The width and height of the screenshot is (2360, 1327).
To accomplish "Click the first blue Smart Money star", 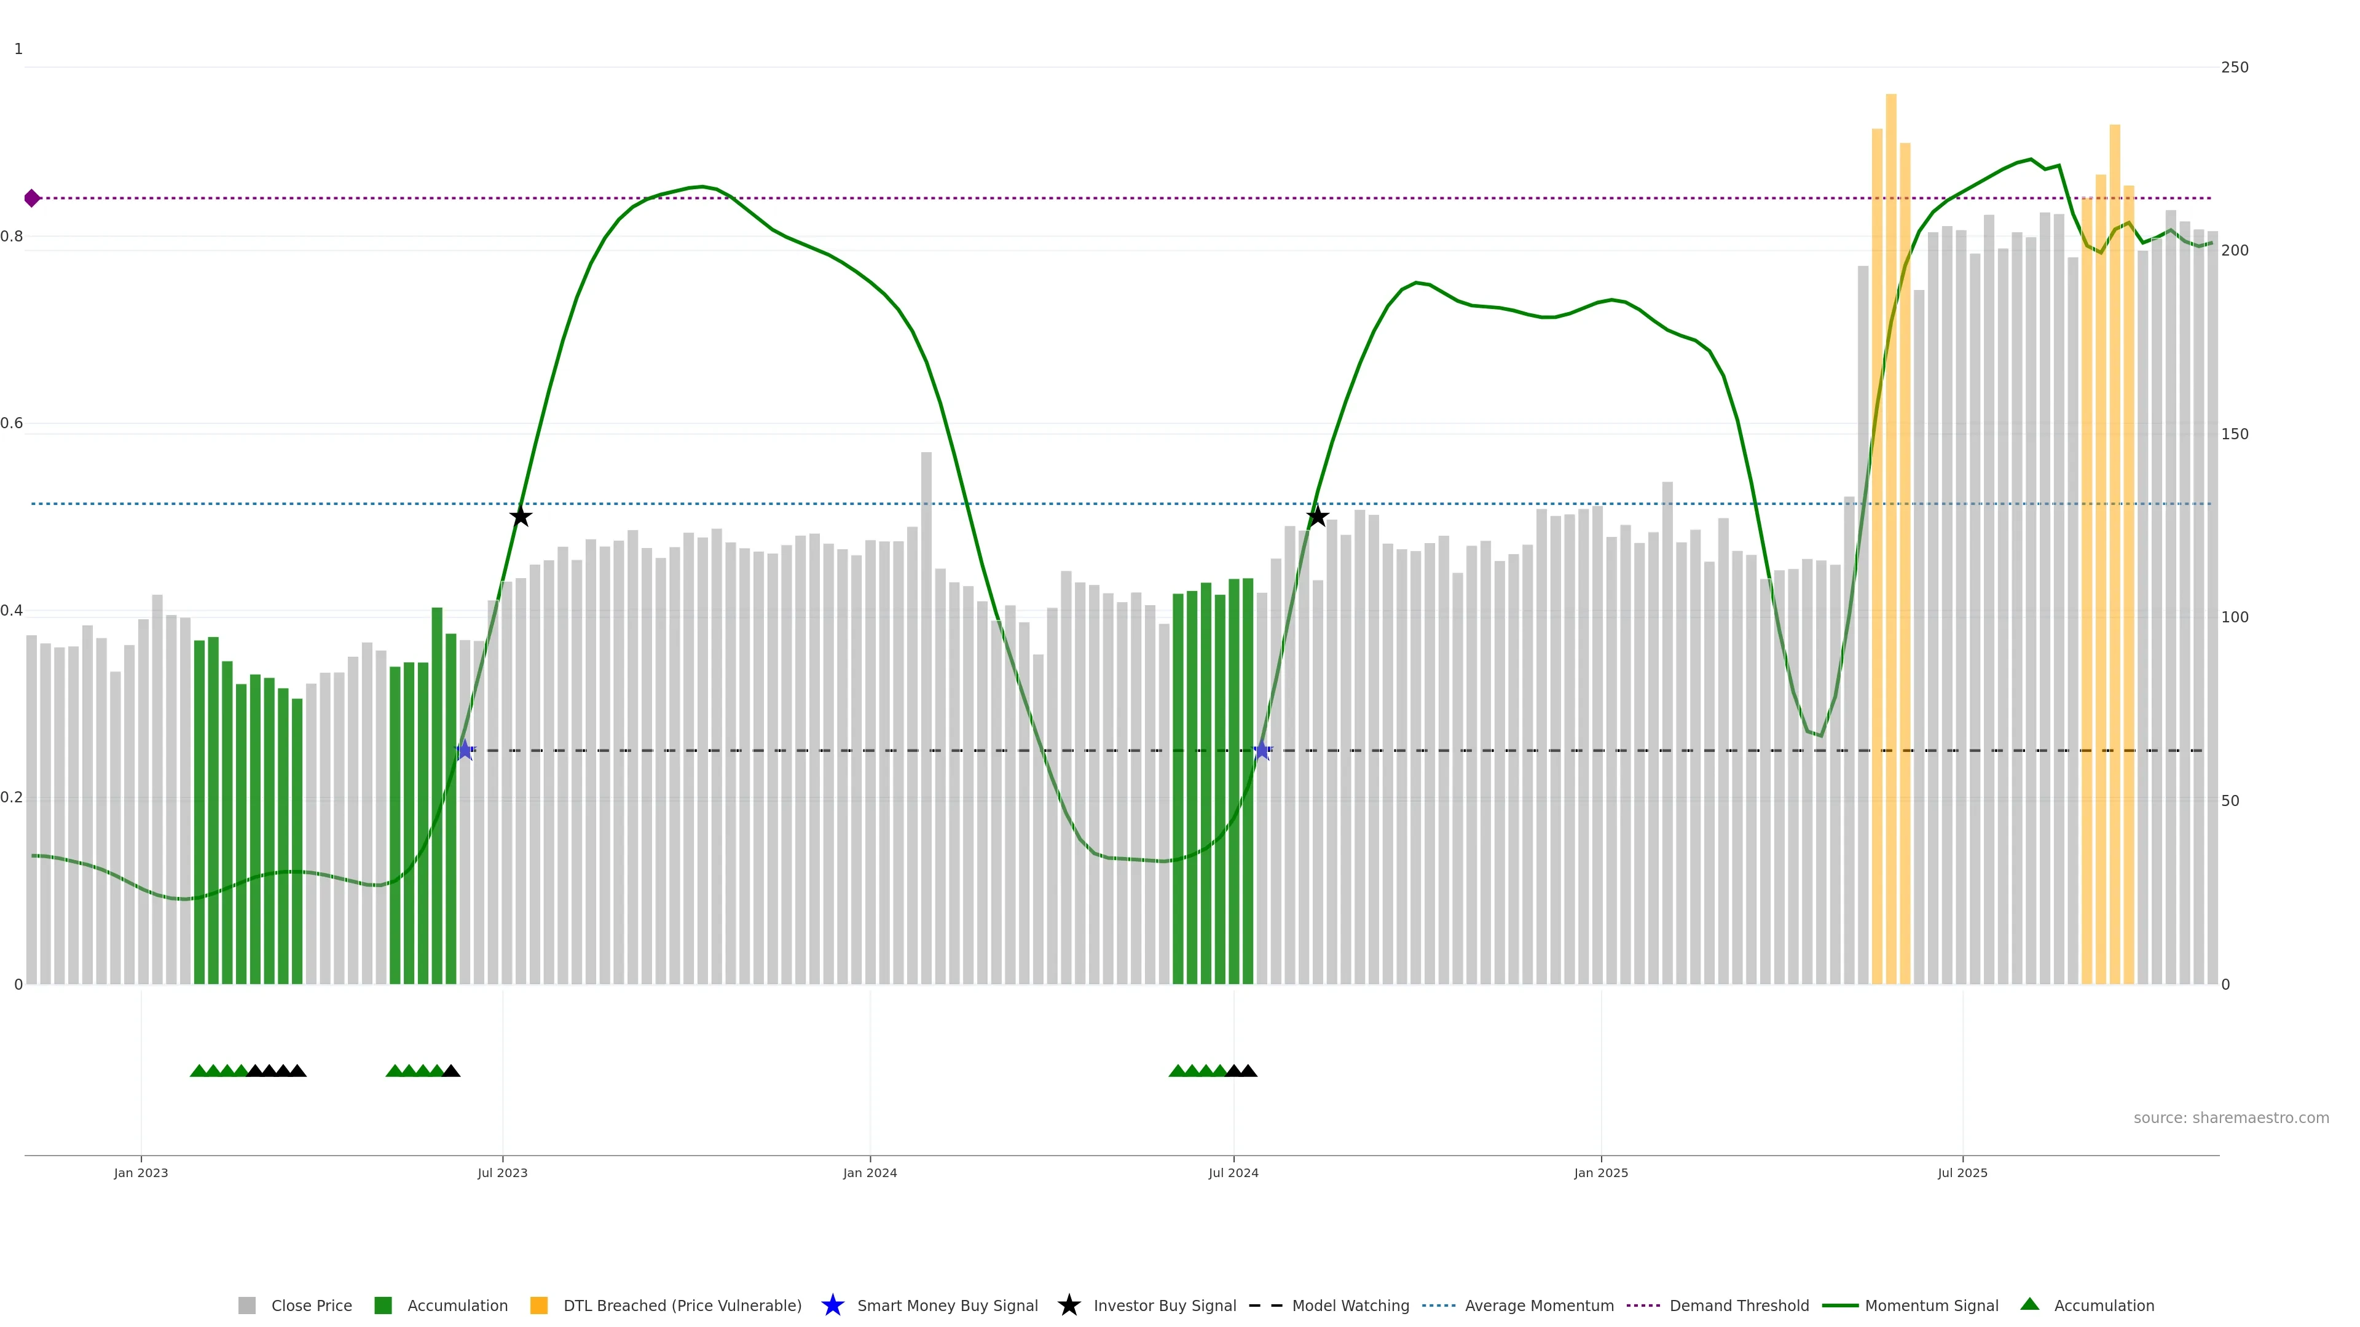I will coord(465,750).
